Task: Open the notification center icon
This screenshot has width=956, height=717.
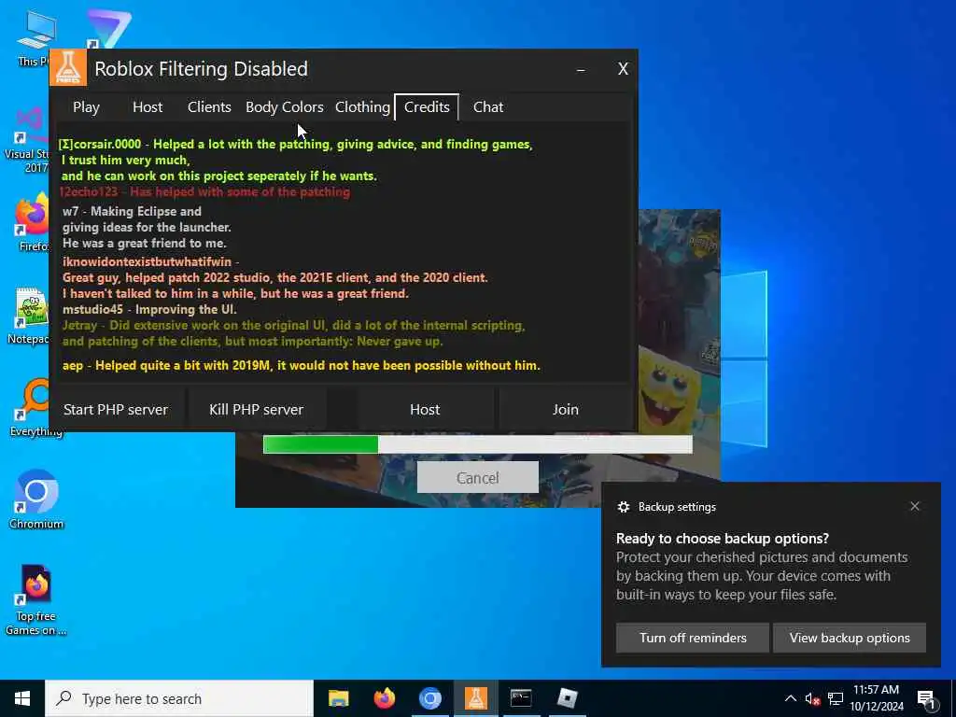Action: [x=927, y=699]
